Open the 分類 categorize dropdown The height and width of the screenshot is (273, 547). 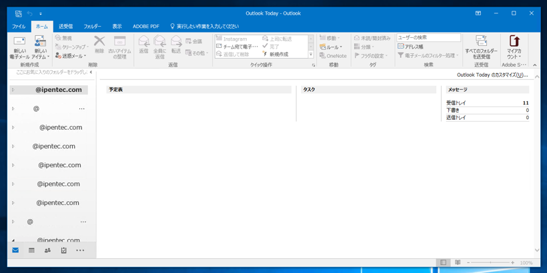[x=364, y=47]
